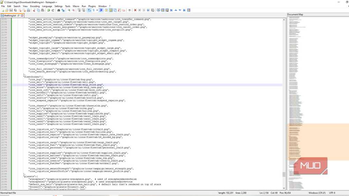
Task: Print the document using the Print icon
Action: [x=28, y=10]
